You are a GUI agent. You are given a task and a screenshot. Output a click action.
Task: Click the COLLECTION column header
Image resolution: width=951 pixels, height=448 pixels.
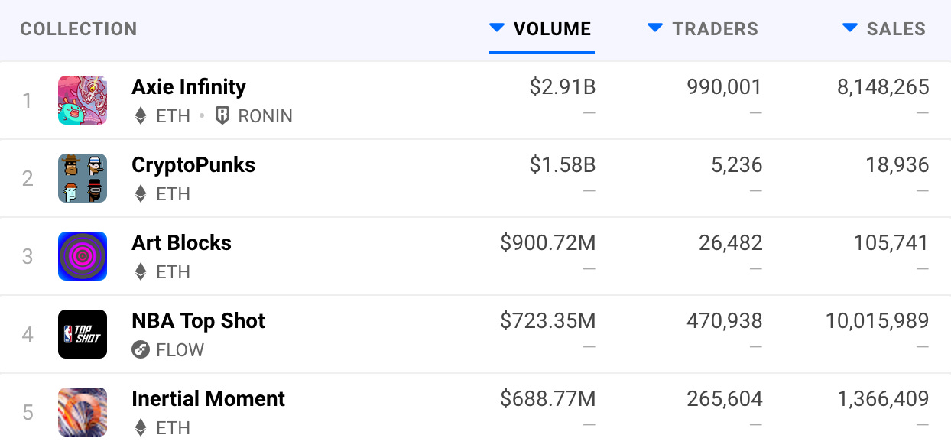(79, 29)
